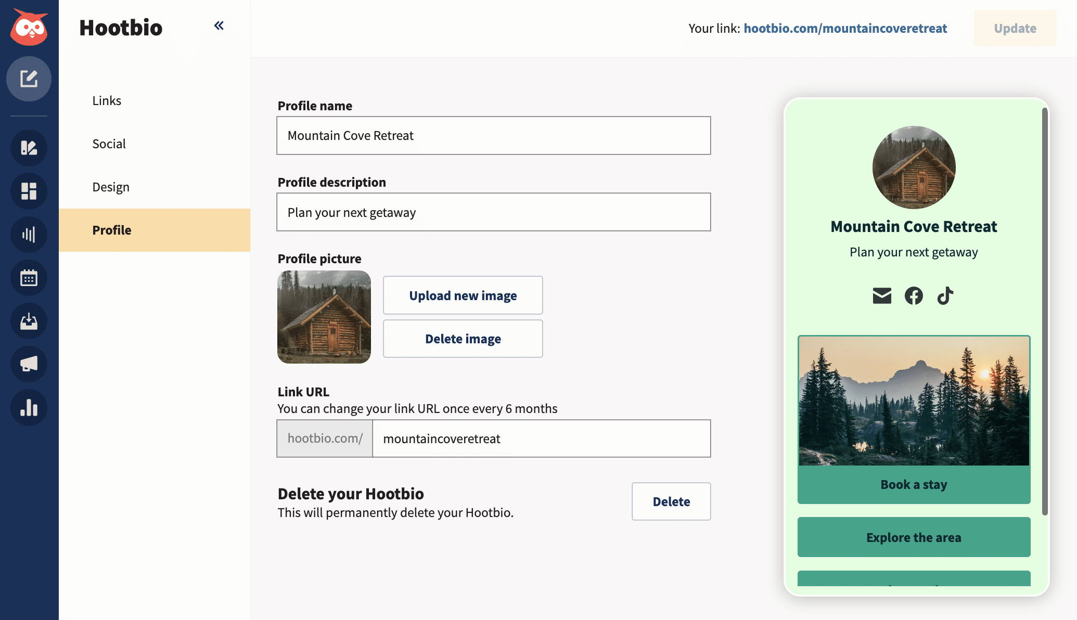Click the Social menu item
1077x620 pixels.
pyautogui.click(x=109, y=144)
